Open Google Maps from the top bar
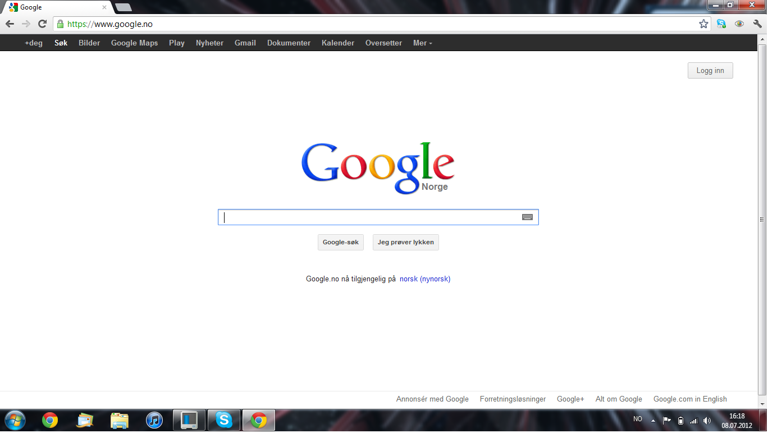The height and width of the screenshot is (433, 768). [x=134, y=43]
